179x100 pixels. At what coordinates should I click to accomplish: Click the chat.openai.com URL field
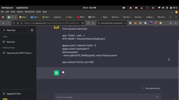pyautogui.click(x=51, y=23)
